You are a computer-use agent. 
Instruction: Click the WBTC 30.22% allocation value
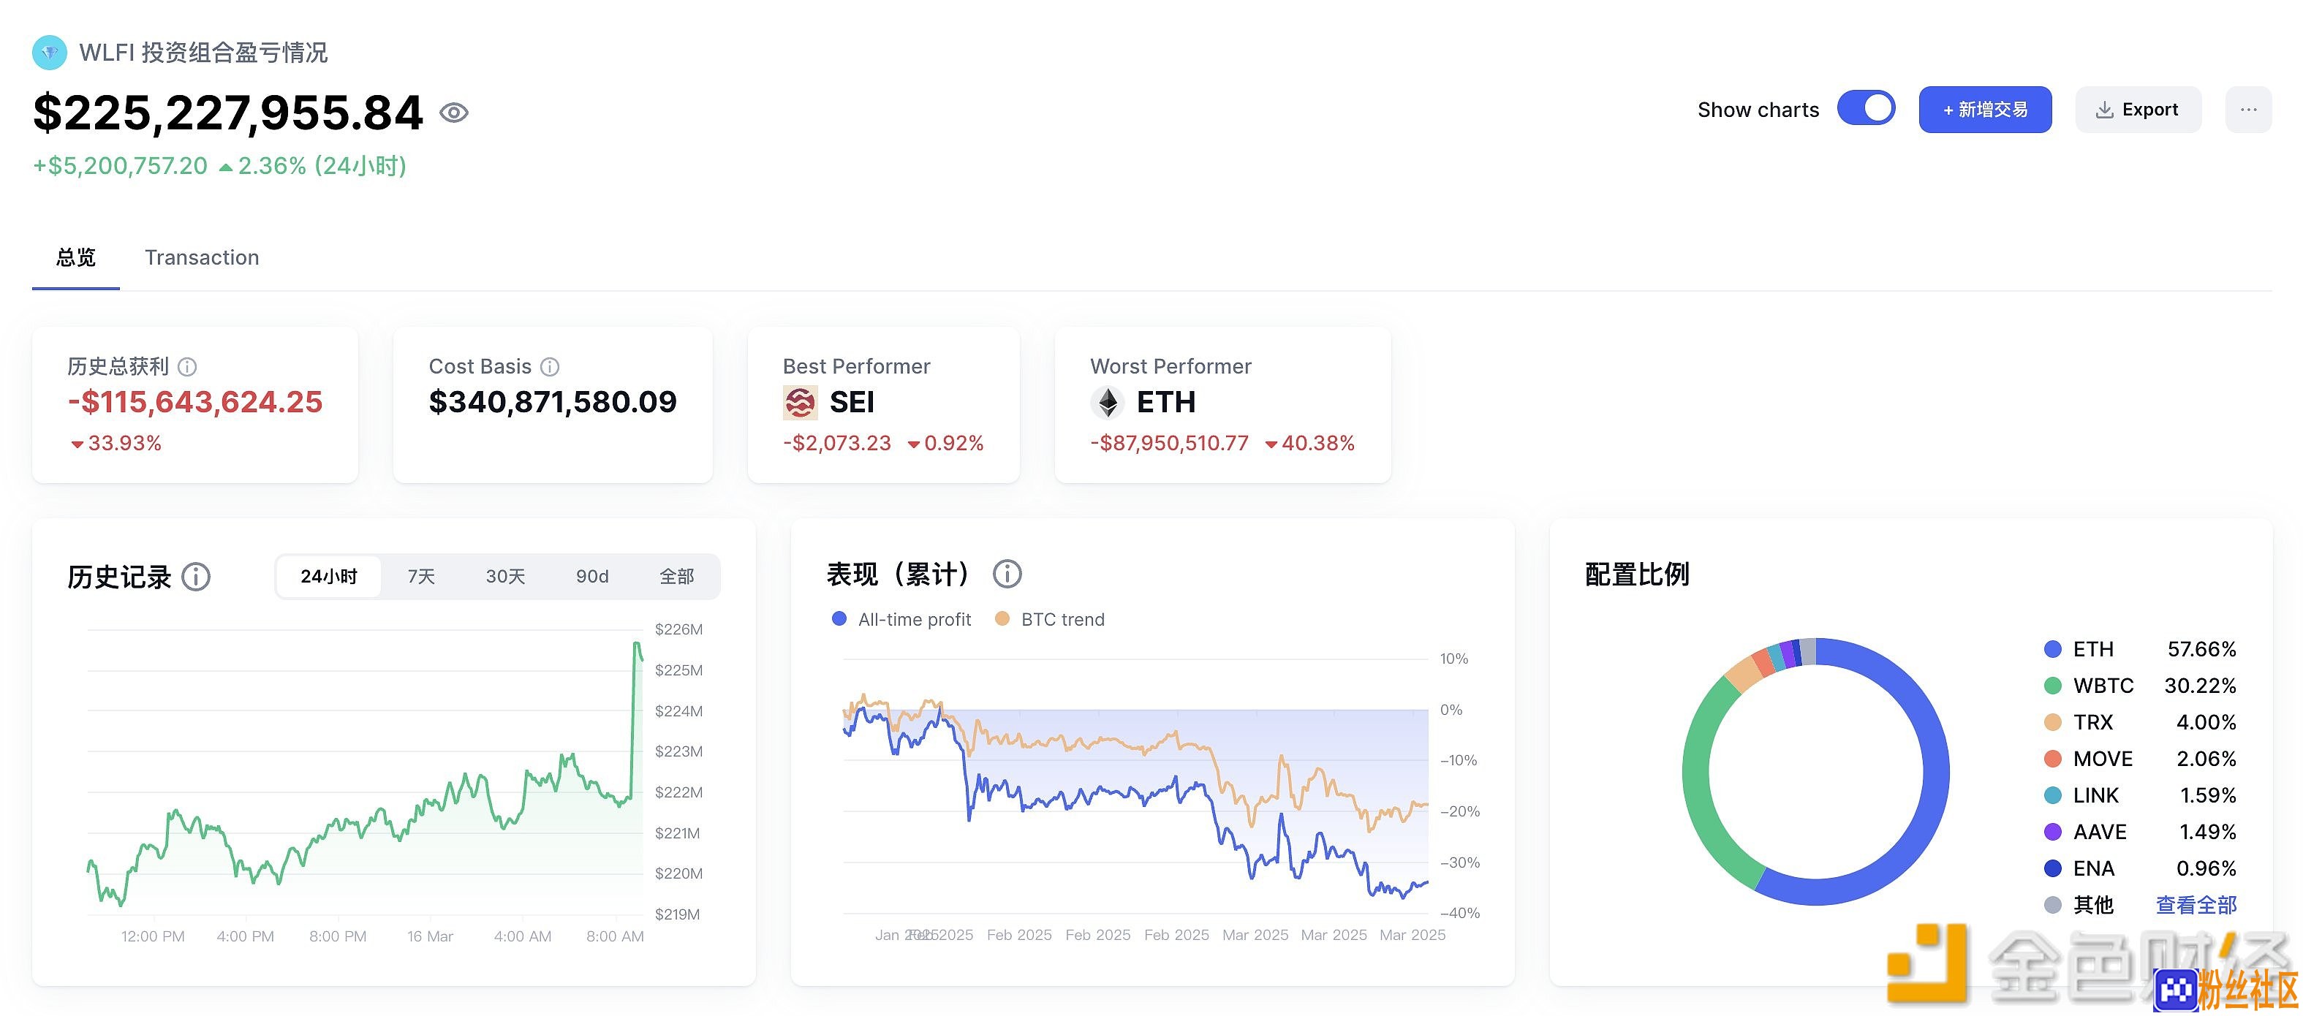pyautogui.click(x=2199, y=686)
